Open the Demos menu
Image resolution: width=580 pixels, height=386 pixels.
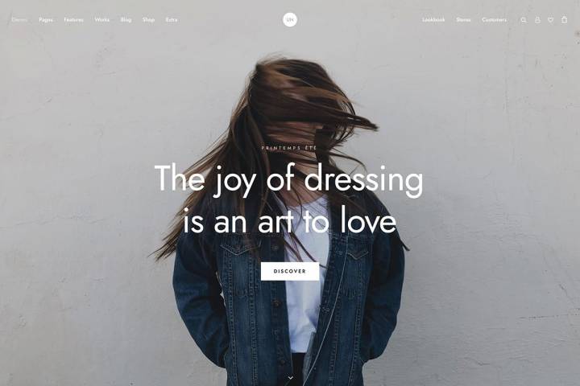coord(19,20)
